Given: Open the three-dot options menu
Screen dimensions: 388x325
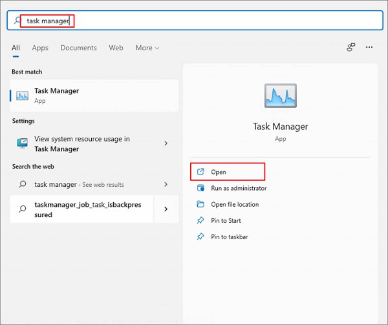Looking at the screenshot, I should coord(369,48).
